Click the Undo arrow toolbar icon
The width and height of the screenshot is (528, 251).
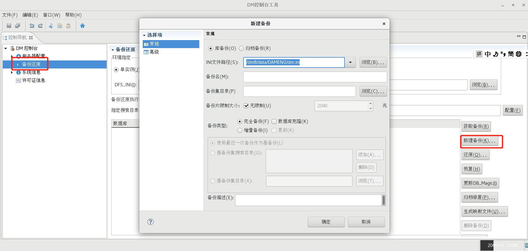pos(32,26)
